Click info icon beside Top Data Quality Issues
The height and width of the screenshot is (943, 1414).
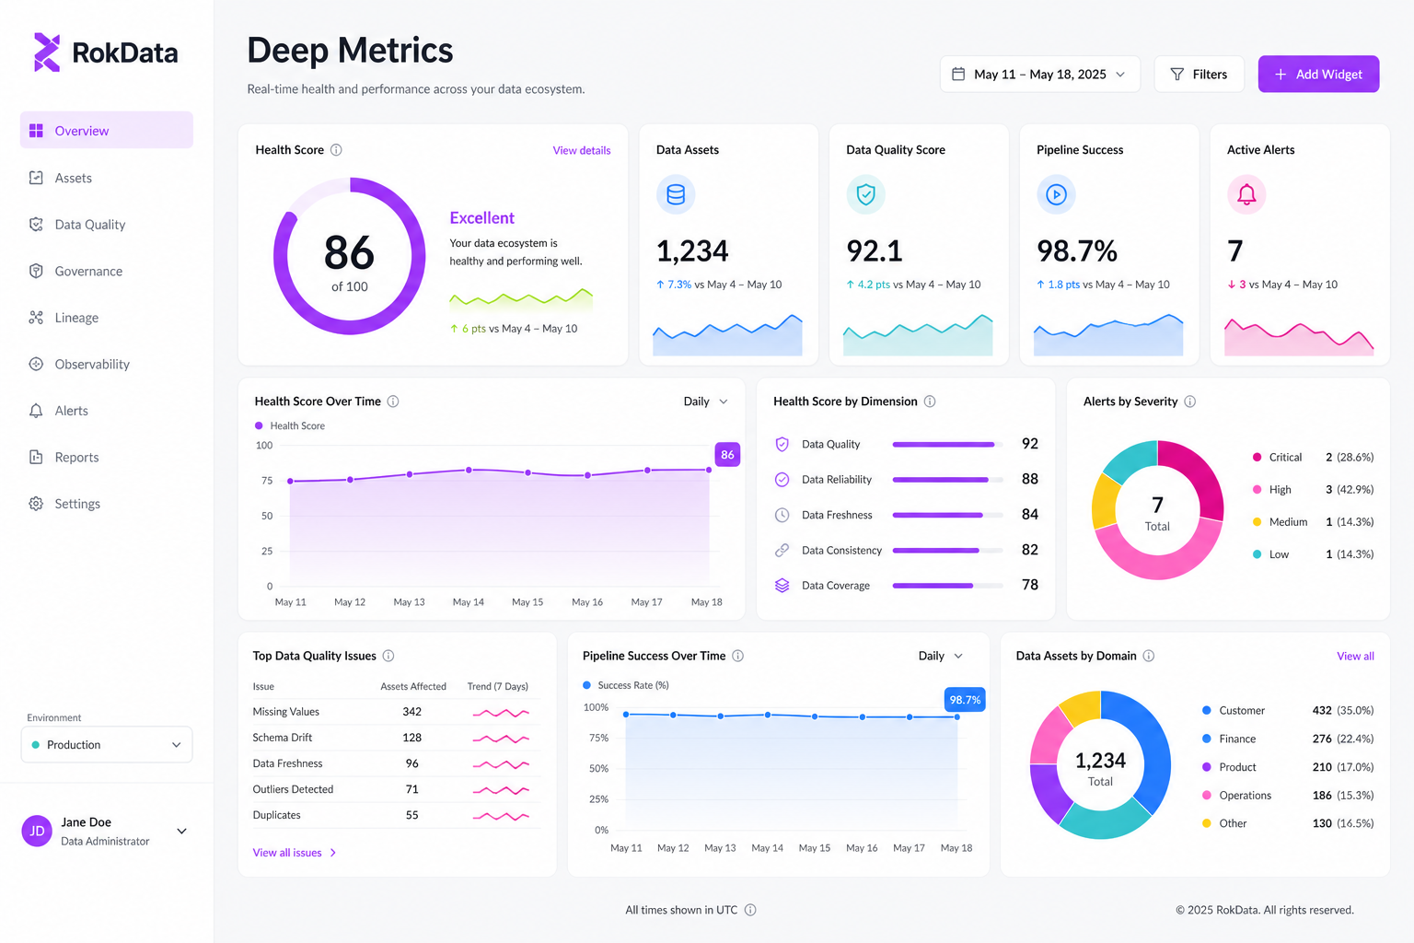point(388,656)
